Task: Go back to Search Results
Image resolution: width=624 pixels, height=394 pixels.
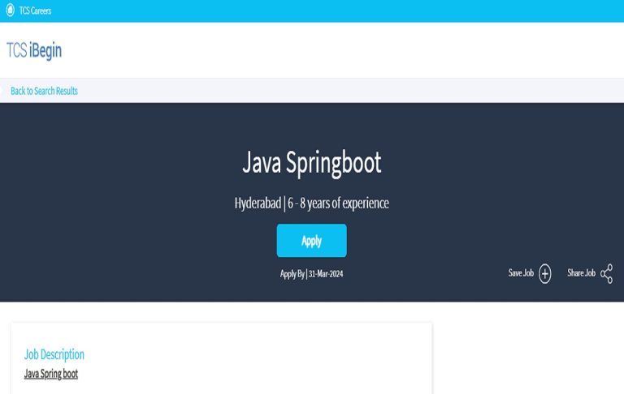Action: click(x=44, y=91)
